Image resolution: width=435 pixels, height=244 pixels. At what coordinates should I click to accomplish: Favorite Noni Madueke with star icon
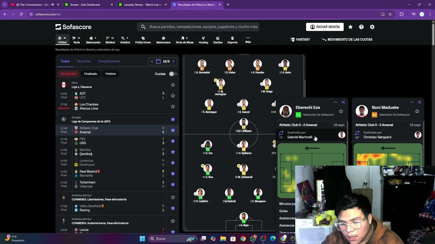click(417, 111)
